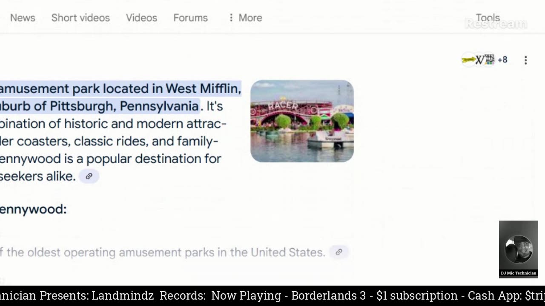This screenshot has height=306, width=545.
Task: Open the three-dot overview options menu
Action: [526, 60]
